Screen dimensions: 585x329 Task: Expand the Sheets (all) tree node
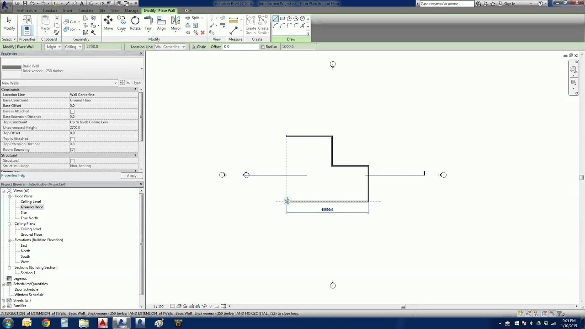[x=3, y=300]
